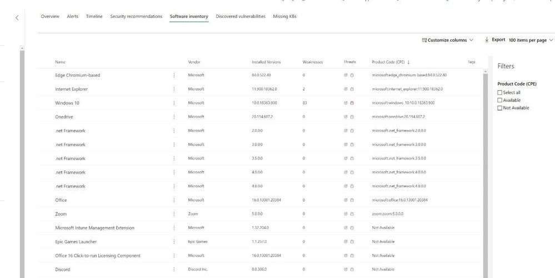
Task: Click weaknesses count 83 for Windows 10
Action: click(305, 103)
